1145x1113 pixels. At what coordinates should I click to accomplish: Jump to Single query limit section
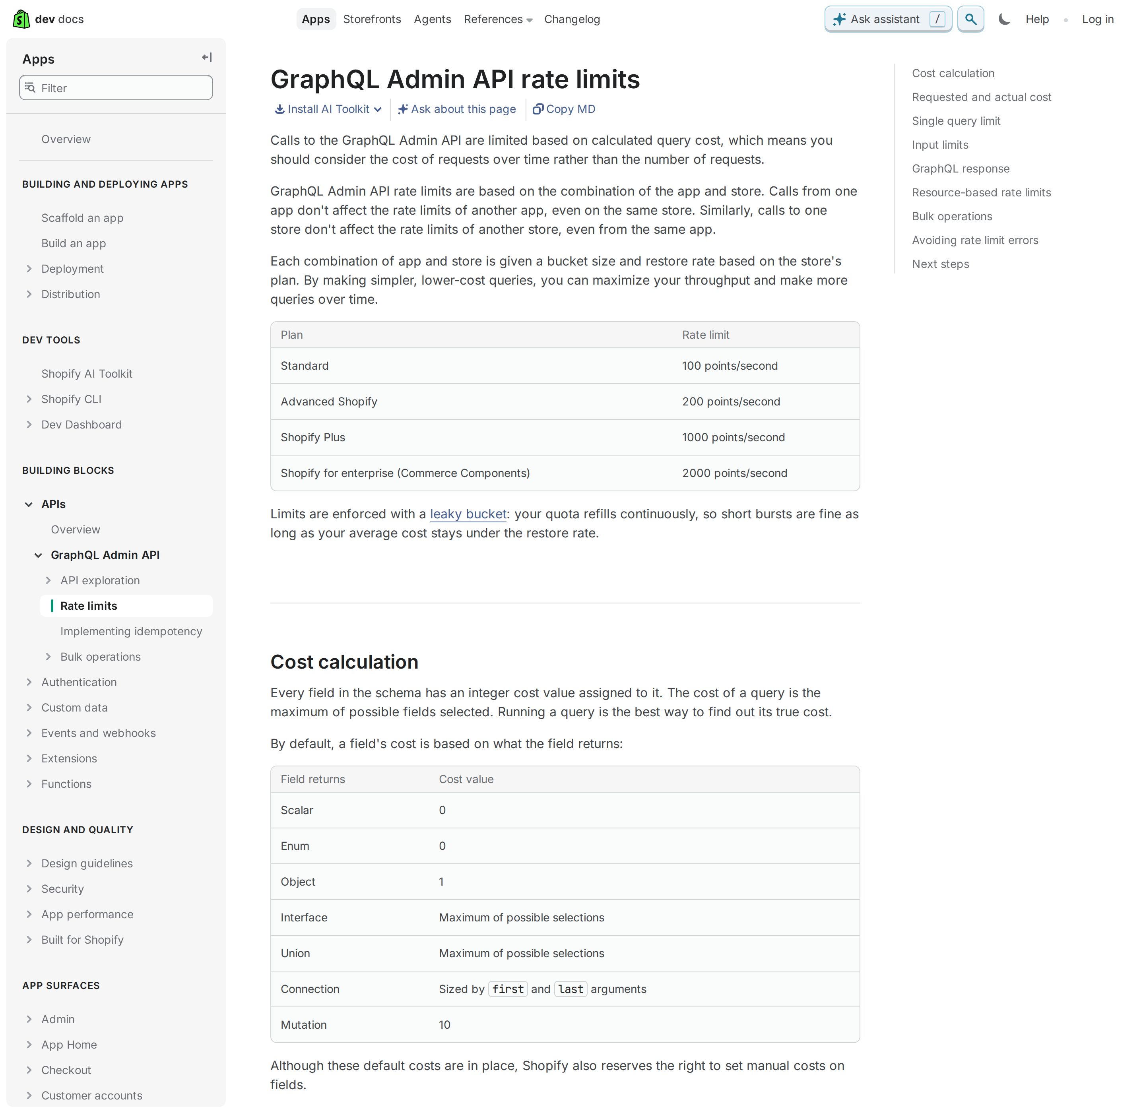(x=956, y=121)
